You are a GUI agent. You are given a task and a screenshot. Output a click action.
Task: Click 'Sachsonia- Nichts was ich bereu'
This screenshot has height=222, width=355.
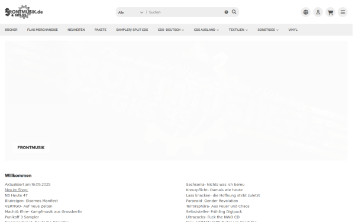pos(215,184)
